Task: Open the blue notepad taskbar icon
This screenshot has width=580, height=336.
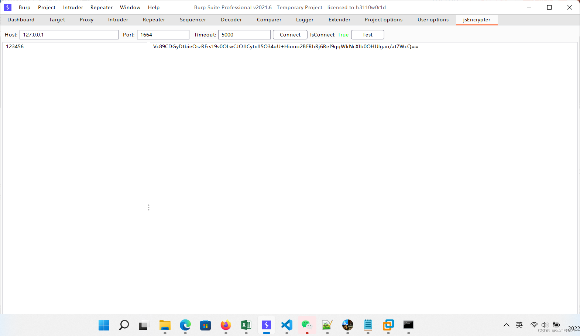Action: (x=368, y=325)
